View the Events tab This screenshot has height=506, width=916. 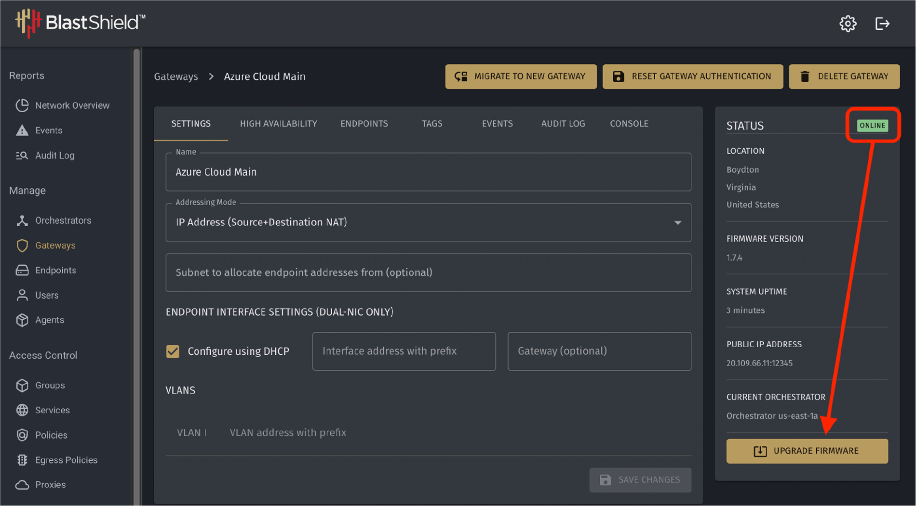click(x=498, y=124)
